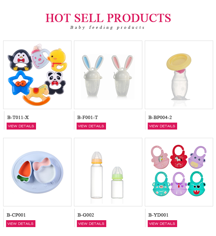
Task: Open the silicone breast pump product image
Action: pyautogui.click(x=179, y=75)
